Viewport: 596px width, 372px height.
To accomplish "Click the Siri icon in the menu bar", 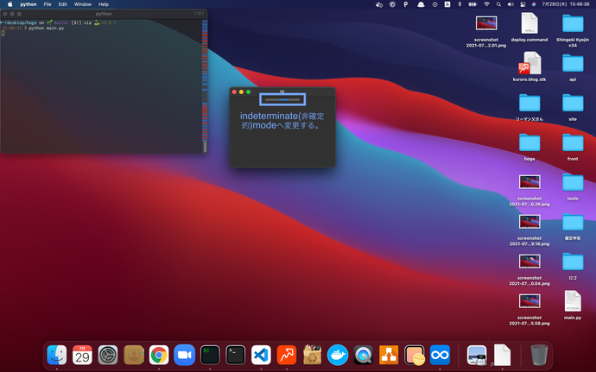I will (534, 4).
